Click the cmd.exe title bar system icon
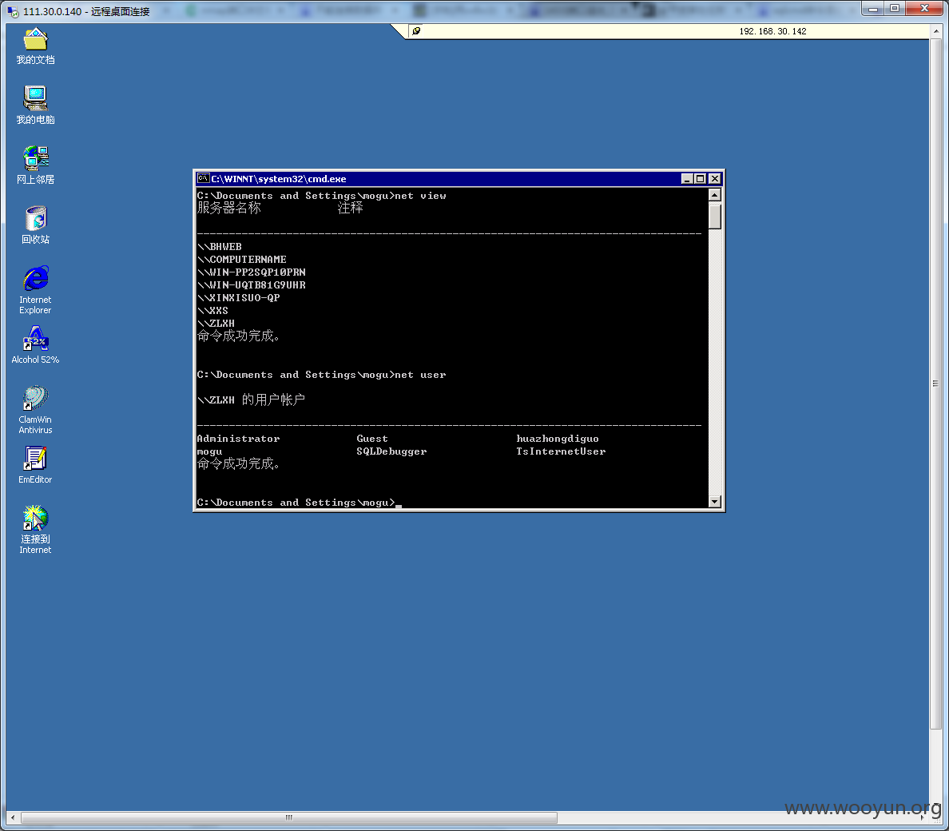Image resolution: width=949 pixels, height=831 pixels. 204,178
